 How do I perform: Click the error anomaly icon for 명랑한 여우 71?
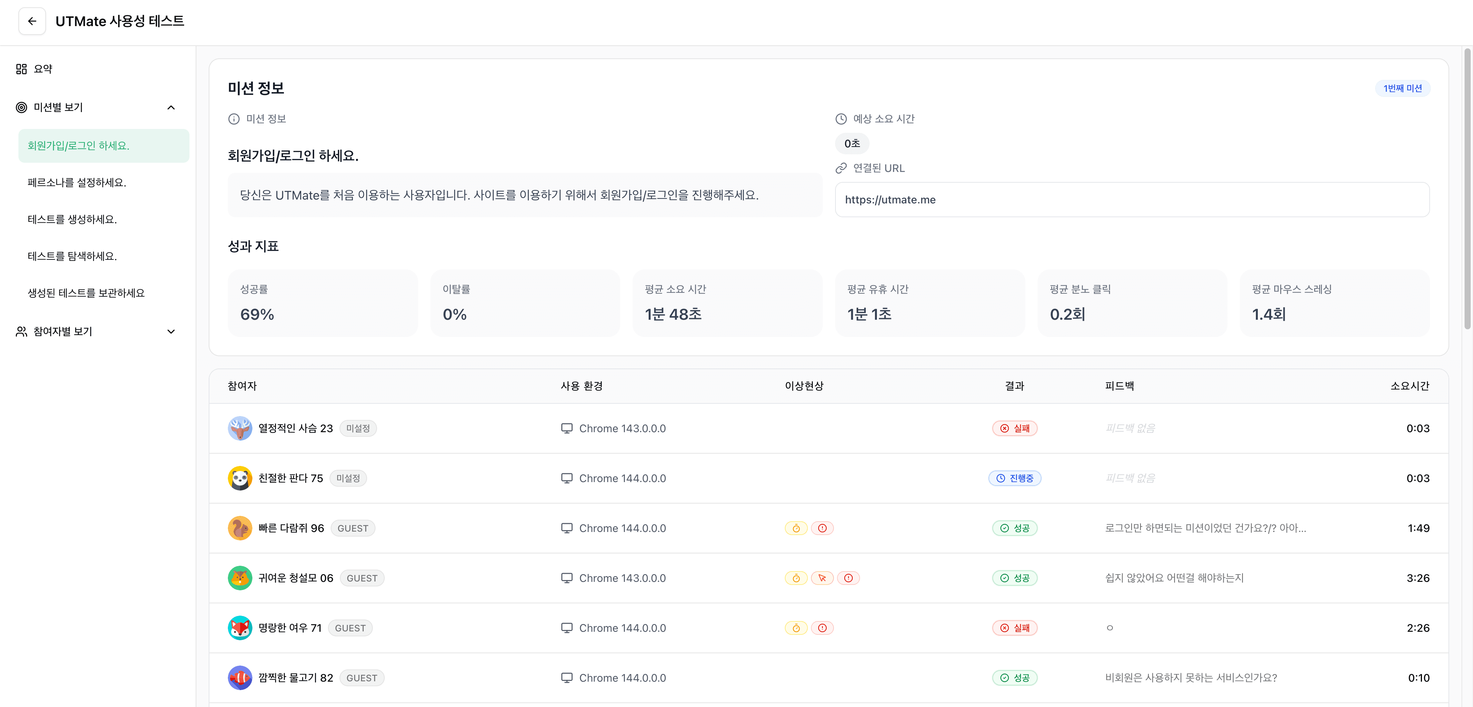coord(823,628)
